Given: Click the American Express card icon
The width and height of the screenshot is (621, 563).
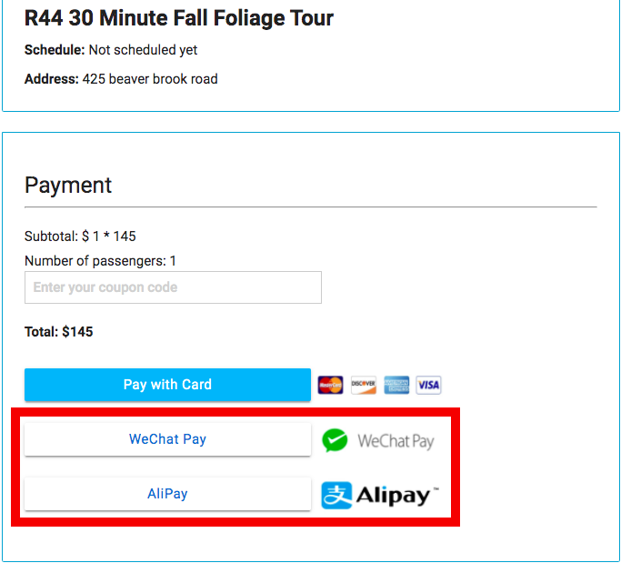Looking at the screenshot, I should coord(396,385).
